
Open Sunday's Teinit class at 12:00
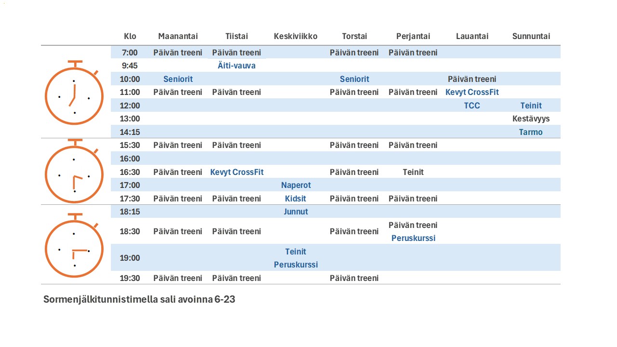point(531,106)
